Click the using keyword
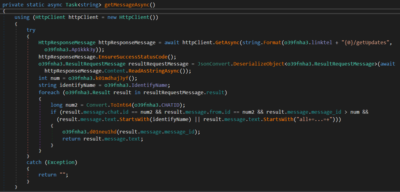Screen dimensions: 400x192 point(22,17)
